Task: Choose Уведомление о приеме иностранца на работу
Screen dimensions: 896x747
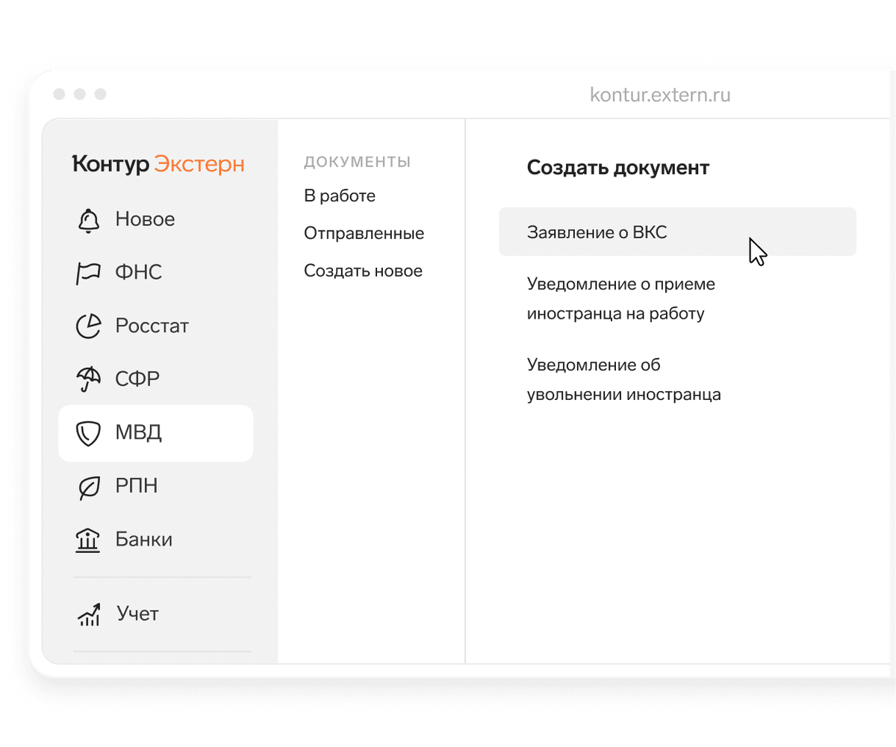Action: click(x=621, y=299)
